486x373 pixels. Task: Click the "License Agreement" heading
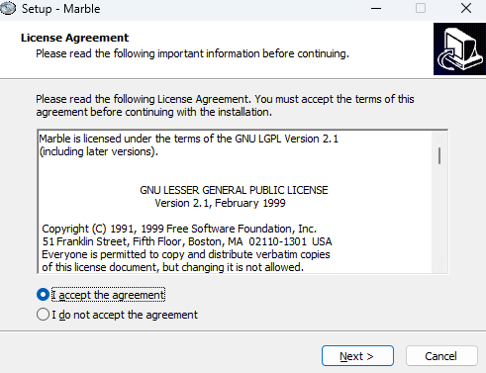(74, 38)
